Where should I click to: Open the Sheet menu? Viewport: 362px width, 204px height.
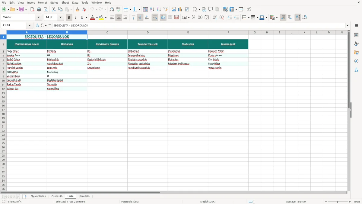pos(65,2)
